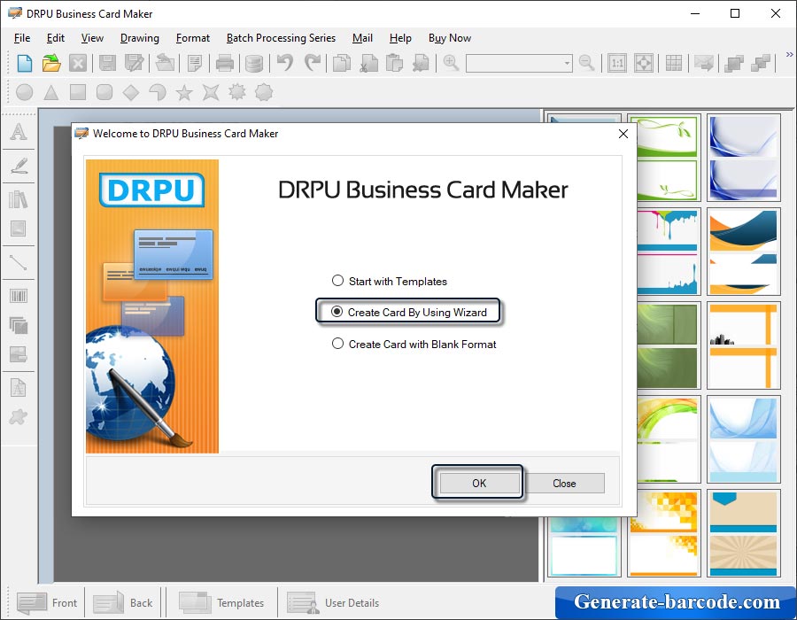Pick the orange pixel squares template thumbnail
The width and height of the screenshot is (797, 620).
tap(664, 533)
